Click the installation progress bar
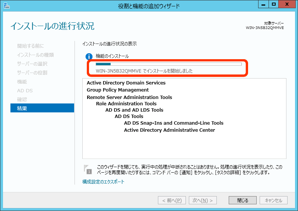The height and width of the screenshot is (211, 298). (169, 64)
